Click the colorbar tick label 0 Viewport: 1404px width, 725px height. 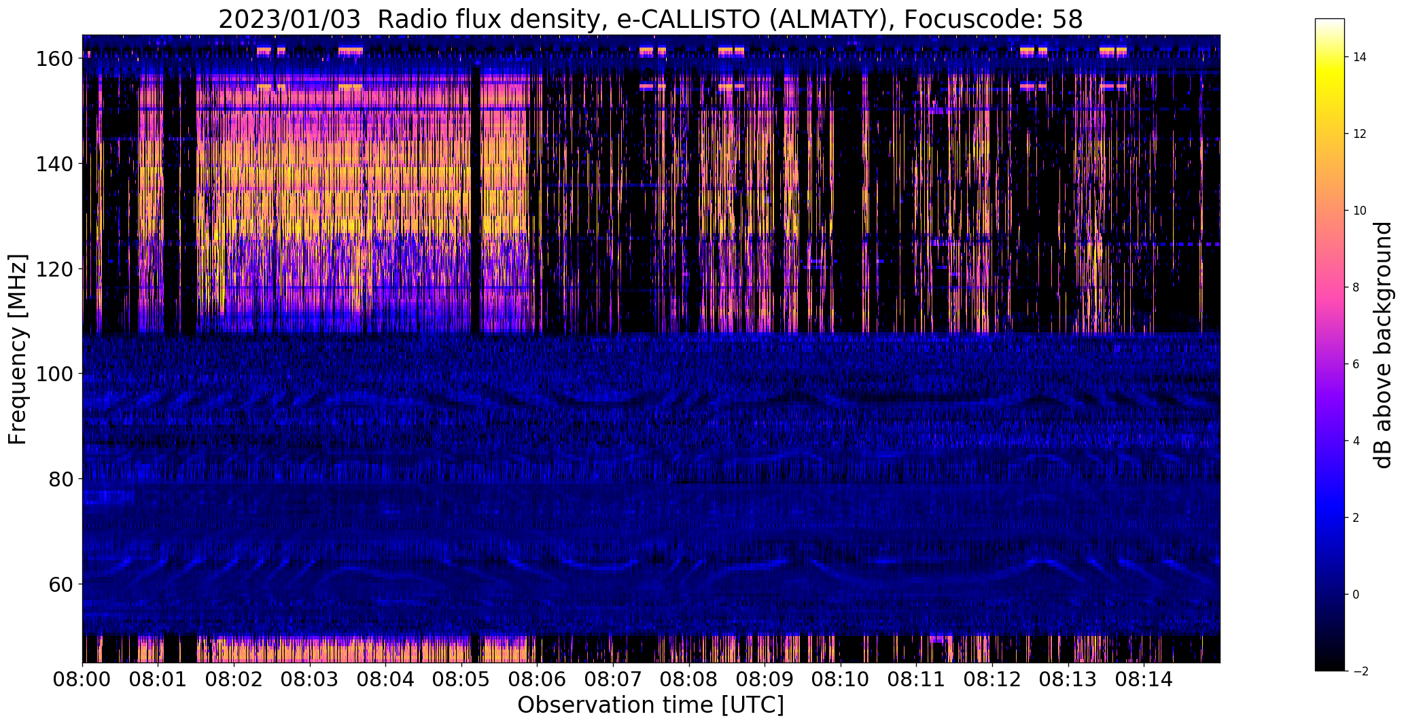pos(1356,595)
